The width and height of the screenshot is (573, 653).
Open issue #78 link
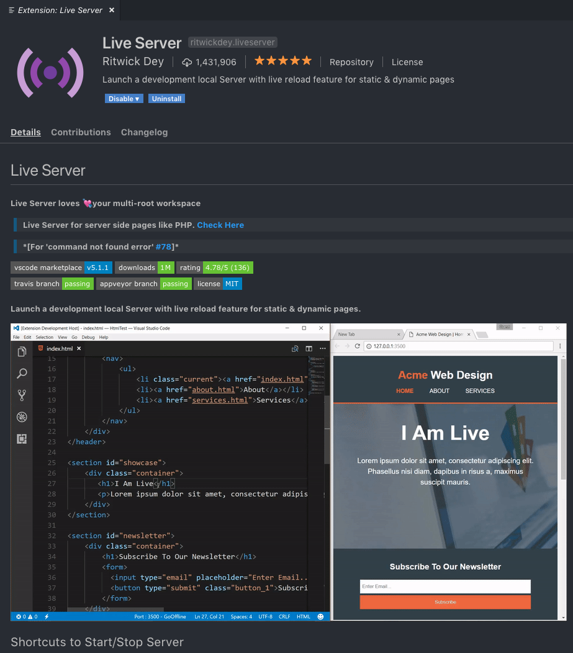click(x=164, y=246)
